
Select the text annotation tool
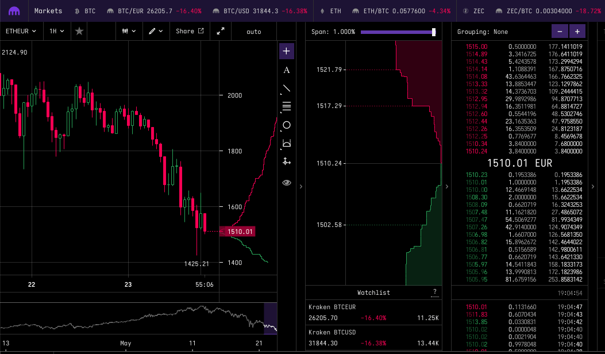pyautogui.click(x=287, y=70)
